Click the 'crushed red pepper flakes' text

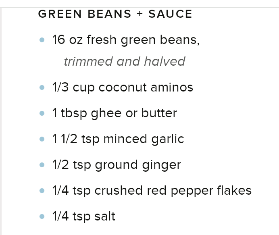point(173,191)
